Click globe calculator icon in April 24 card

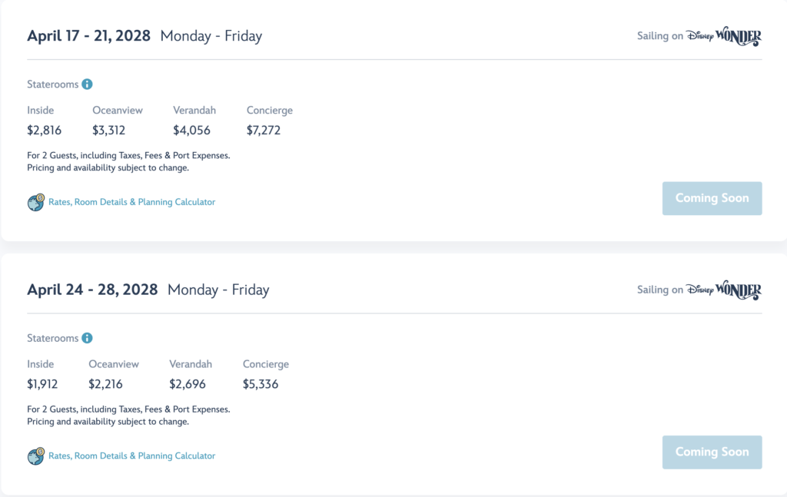[x=35, y=456]
